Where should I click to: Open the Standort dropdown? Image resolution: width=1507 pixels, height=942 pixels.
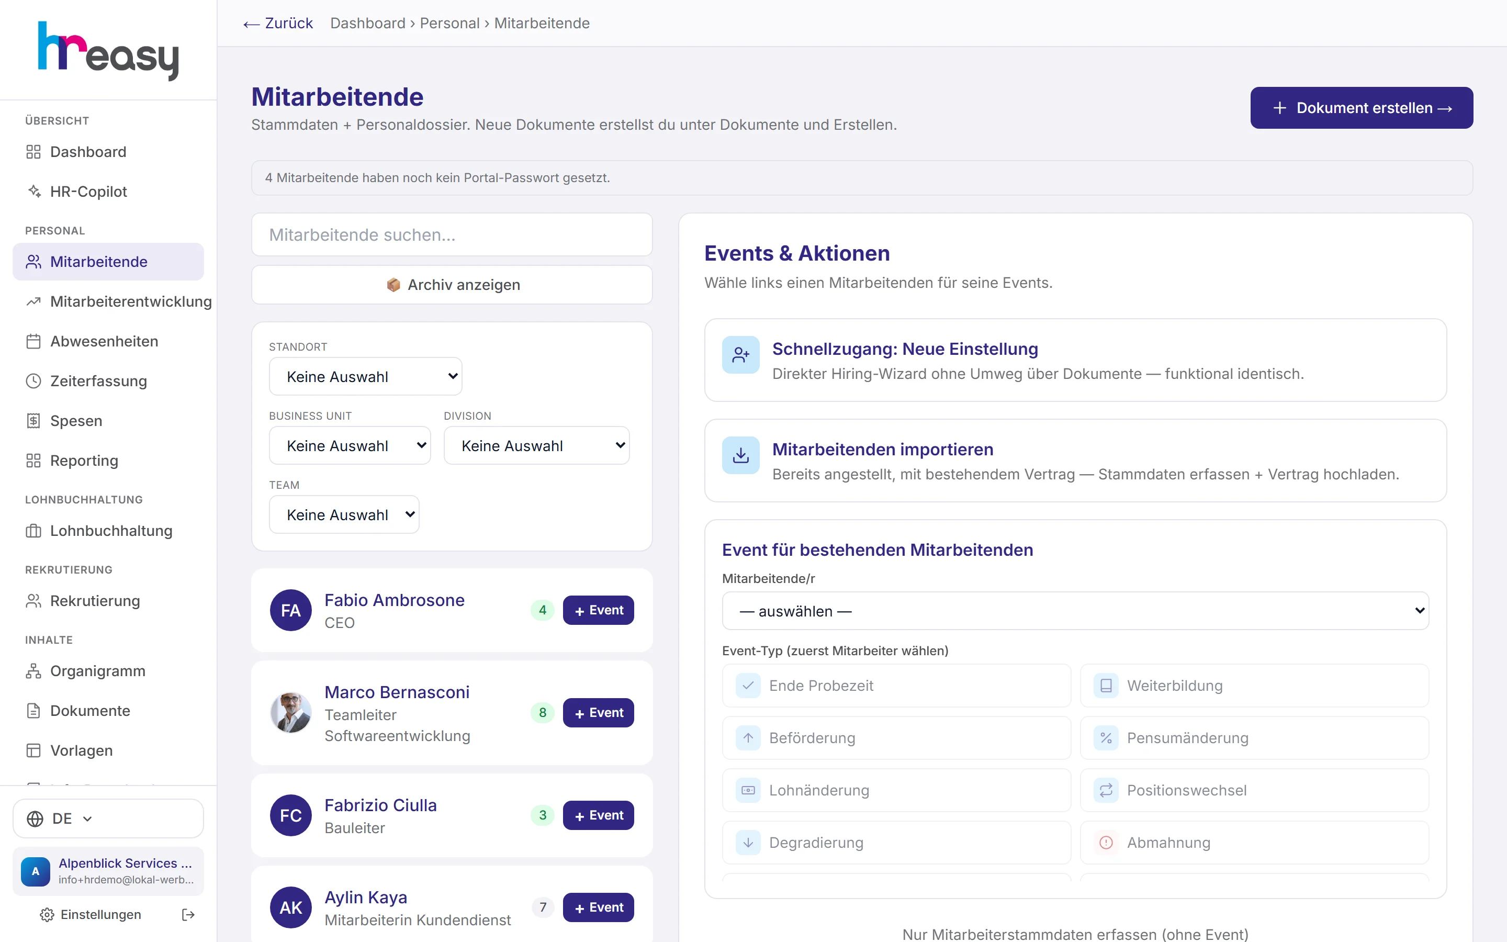pos(366,376)
